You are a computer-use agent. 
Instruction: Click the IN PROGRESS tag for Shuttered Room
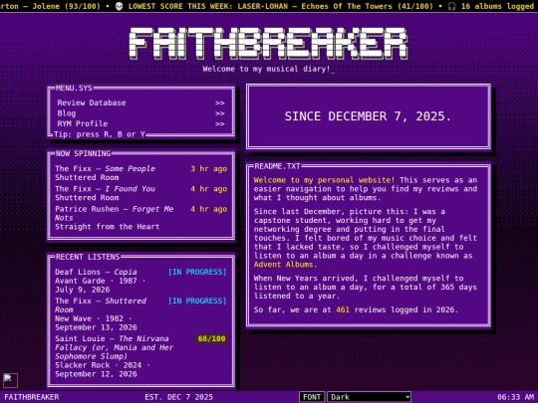pyautogui.click(x=197, y=301)
